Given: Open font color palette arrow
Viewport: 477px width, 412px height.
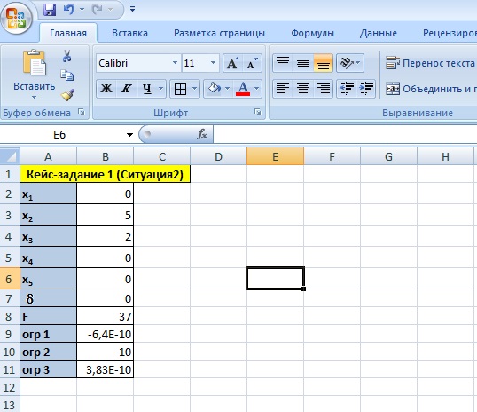Looking at the screenshot, I should [x=257, y=89].
